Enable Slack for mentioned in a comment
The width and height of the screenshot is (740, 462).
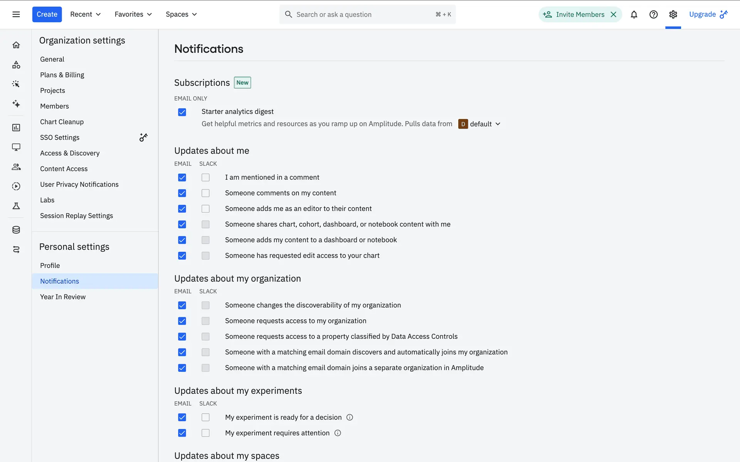tap(205, 177)
